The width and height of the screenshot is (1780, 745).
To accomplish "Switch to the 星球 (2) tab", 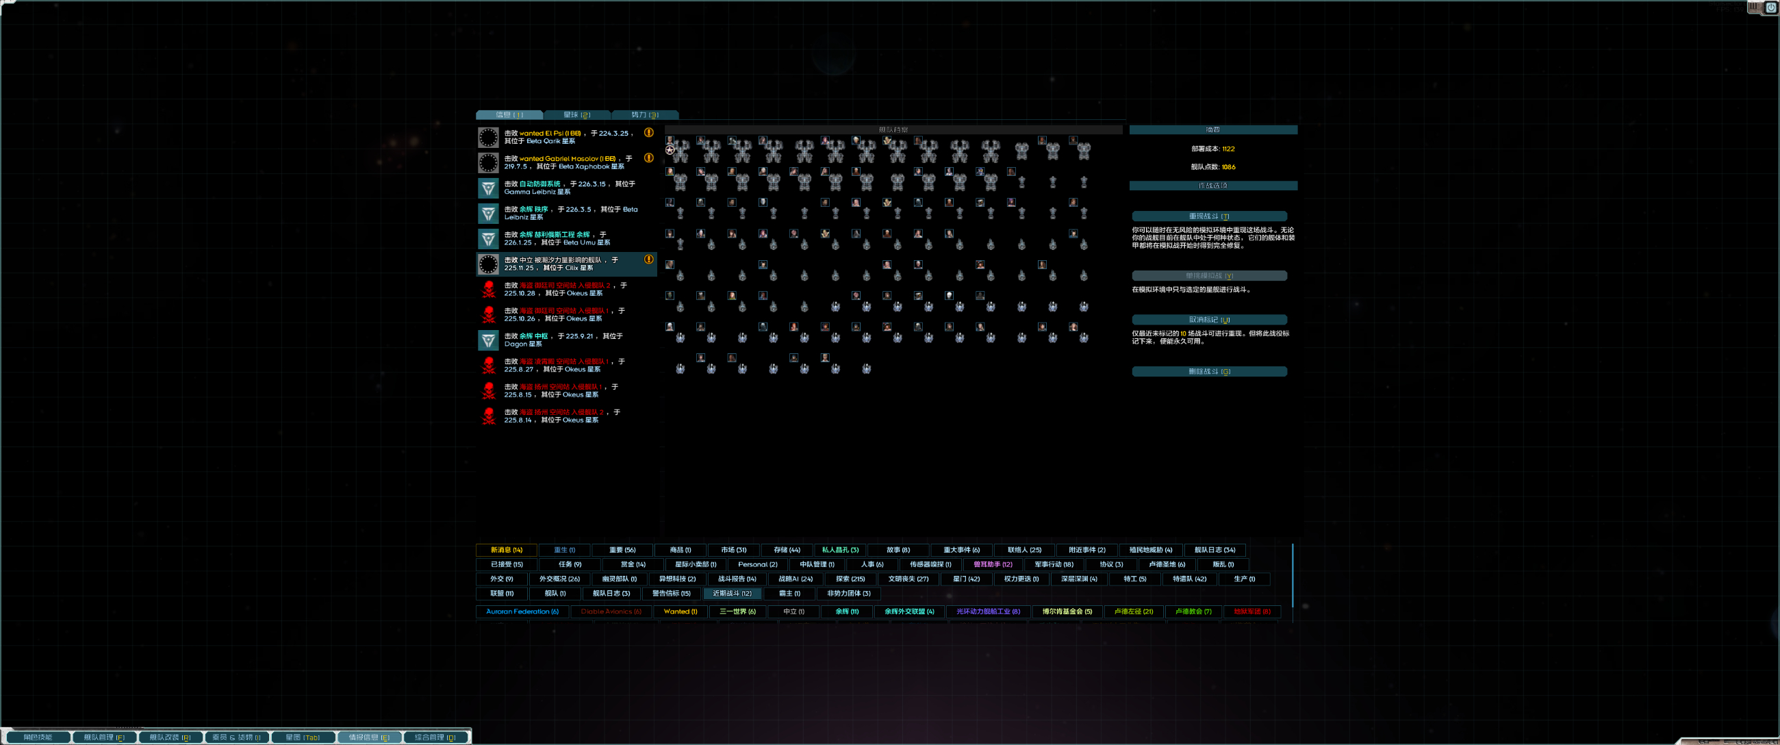I will pos(577,114).
